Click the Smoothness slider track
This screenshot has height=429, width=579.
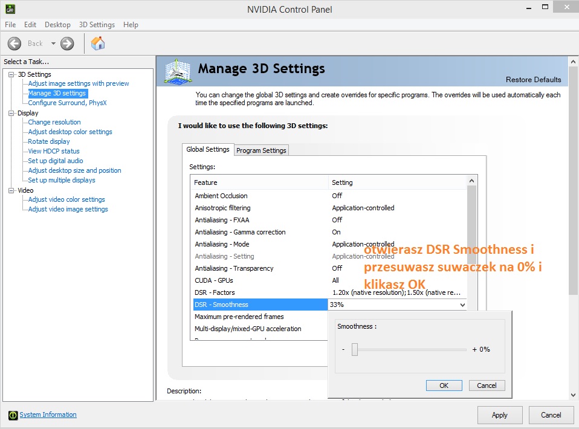pyautogui.click(x=410, y=349)
